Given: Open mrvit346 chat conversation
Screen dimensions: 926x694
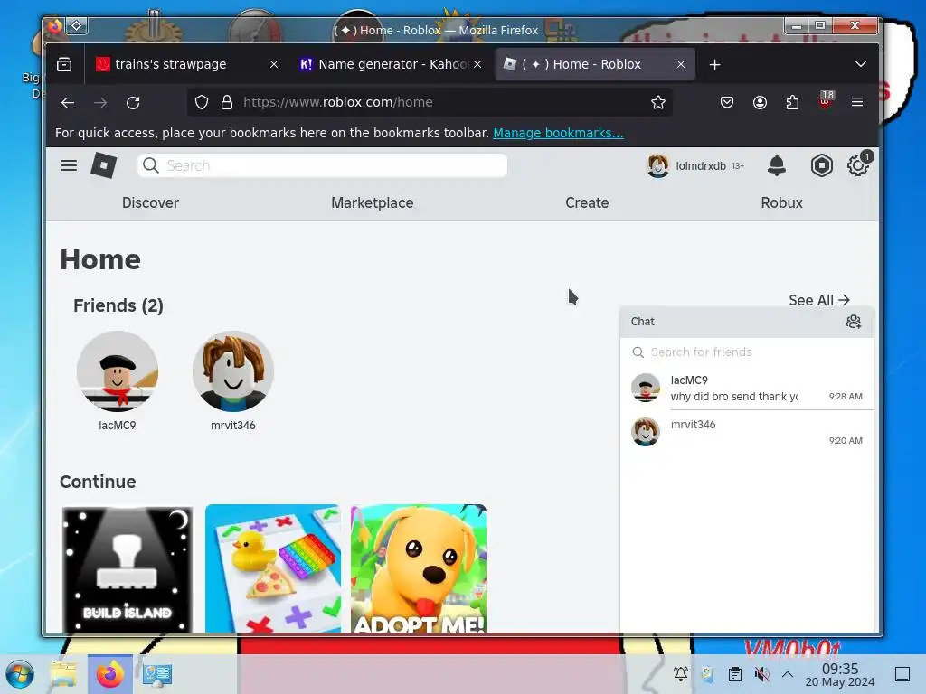Looking at the screenshot, I should (x=746, y=432).
